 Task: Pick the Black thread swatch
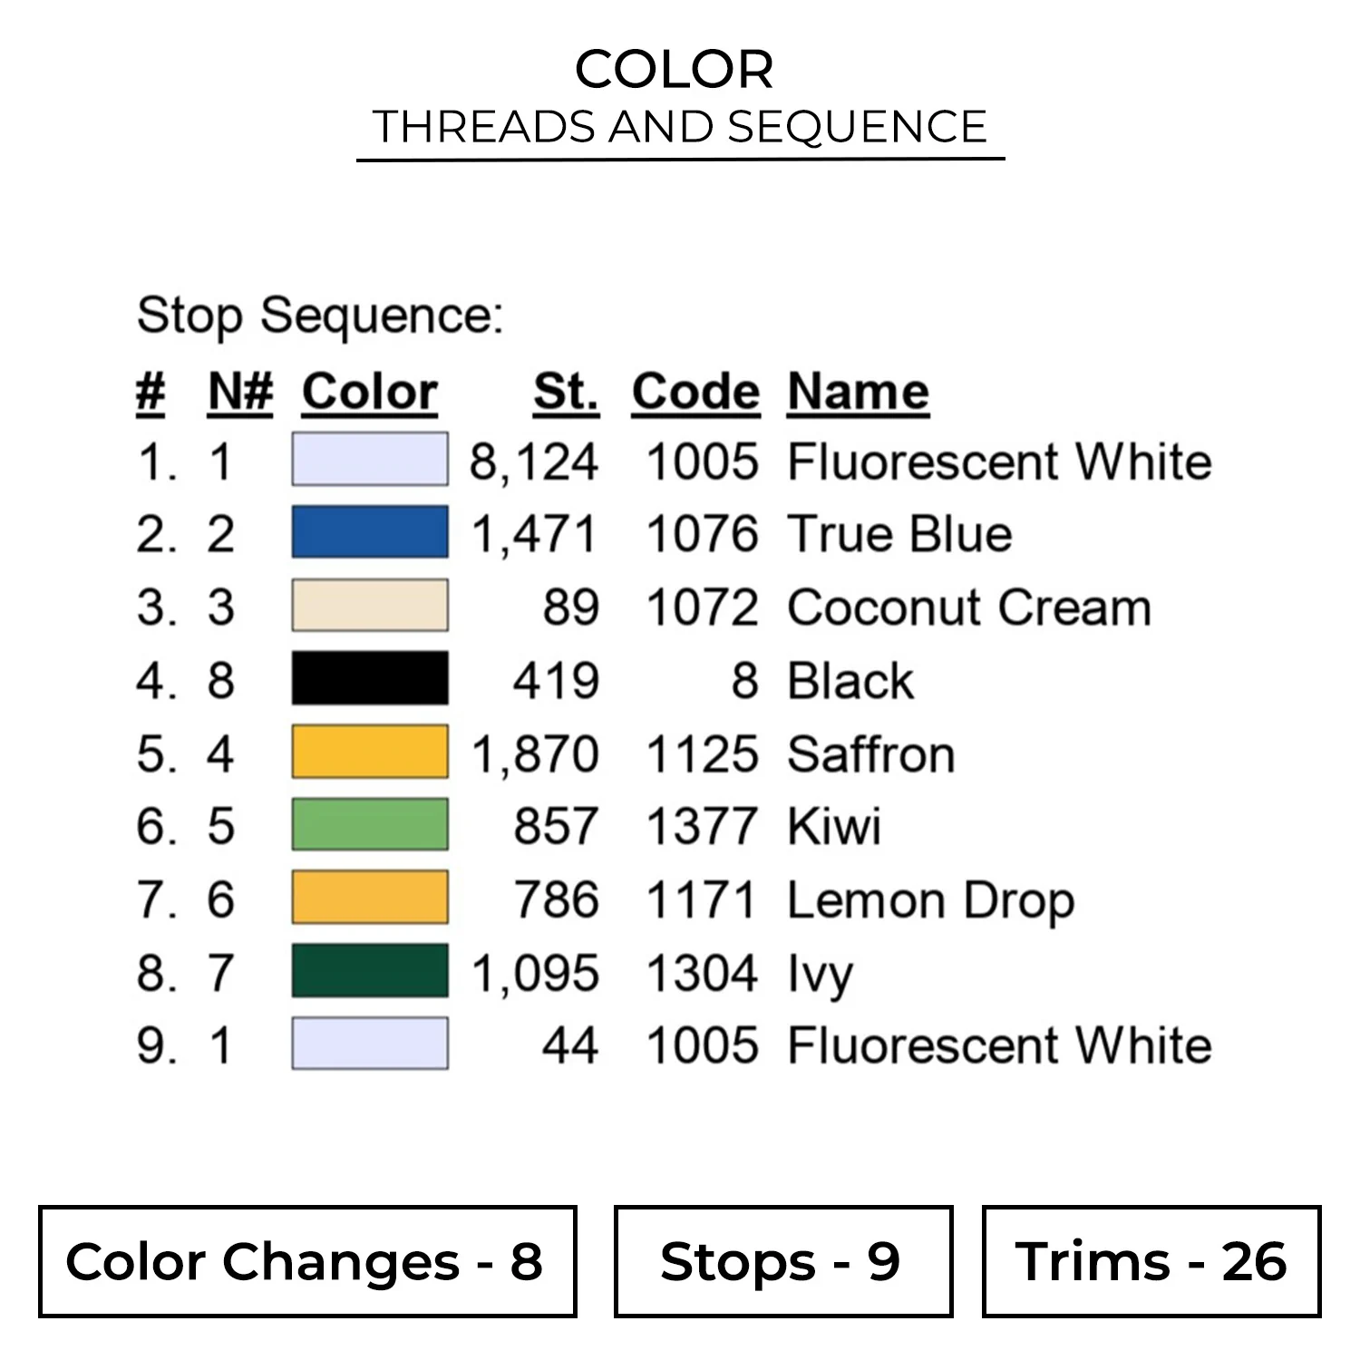[x=370, y=678]
